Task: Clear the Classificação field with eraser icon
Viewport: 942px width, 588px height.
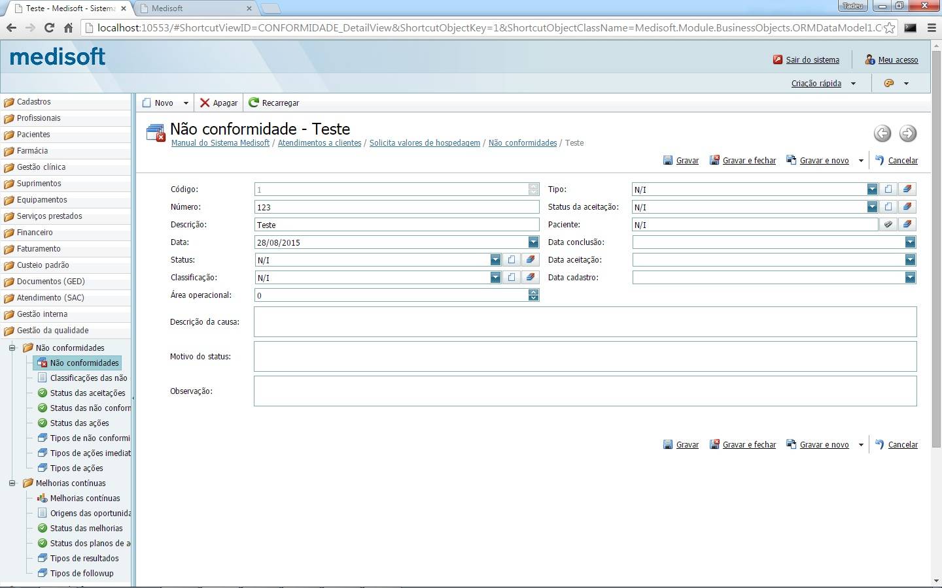Action: 531,278
